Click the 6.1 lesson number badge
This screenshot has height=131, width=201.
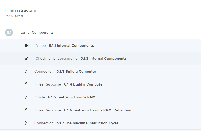[x=9, y=33]
